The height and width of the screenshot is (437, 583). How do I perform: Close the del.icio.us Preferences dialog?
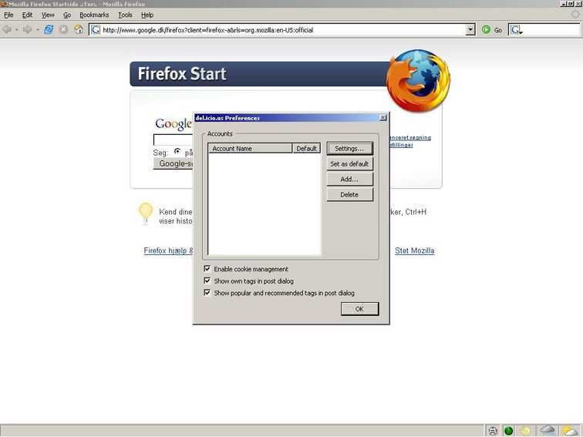tap(383, 118)
